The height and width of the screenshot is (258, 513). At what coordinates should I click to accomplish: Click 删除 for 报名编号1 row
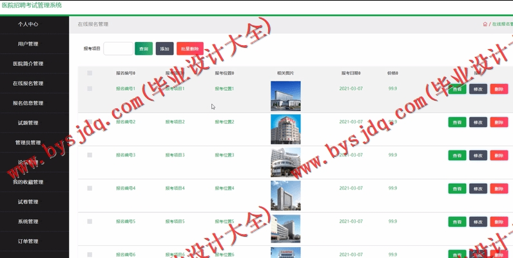tap(499, 89)
